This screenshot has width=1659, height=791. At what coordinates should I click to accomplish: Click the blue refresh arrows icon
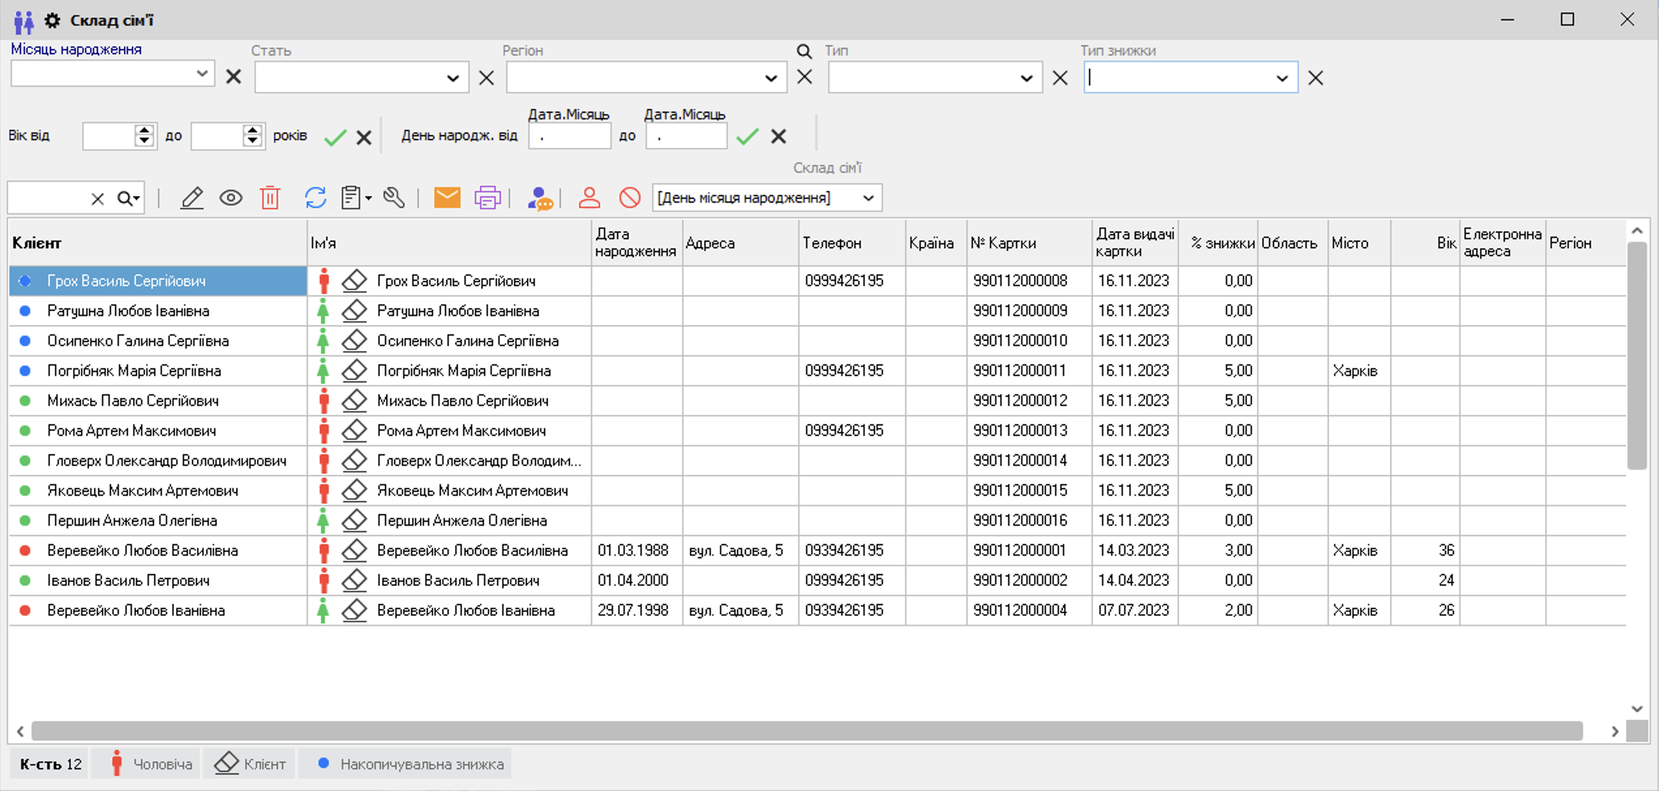click(315, 197)
